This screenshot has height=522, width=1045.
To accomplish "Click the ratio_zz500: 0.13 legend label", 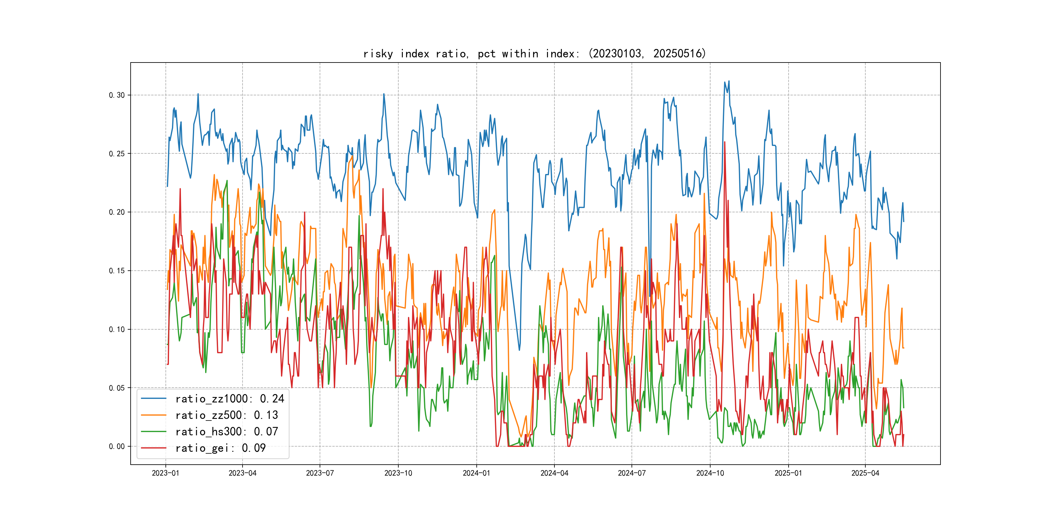I will tap(226, 415).
